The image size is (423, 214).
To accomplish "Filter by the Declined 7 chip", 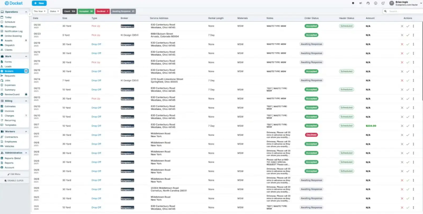I will pyautogui.click(x=102, y=11).
